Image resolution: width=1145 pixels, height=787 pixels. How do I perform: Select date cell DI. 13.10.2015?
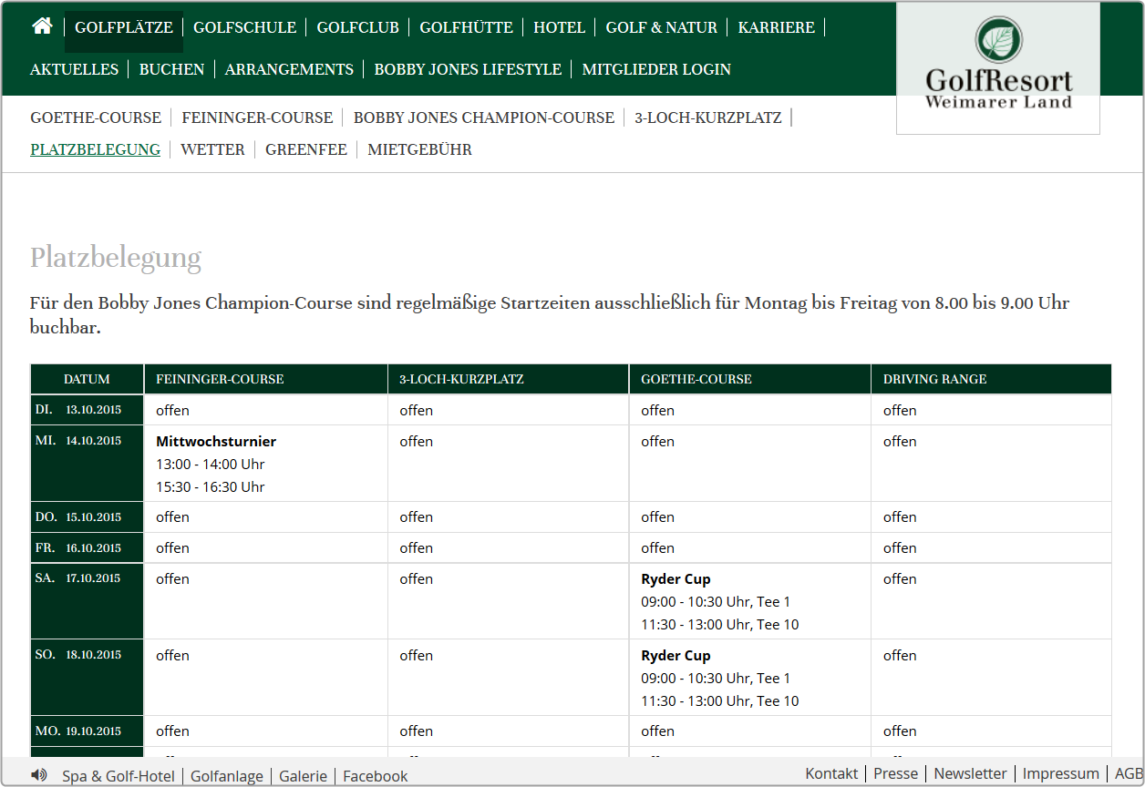pos(87,410)
